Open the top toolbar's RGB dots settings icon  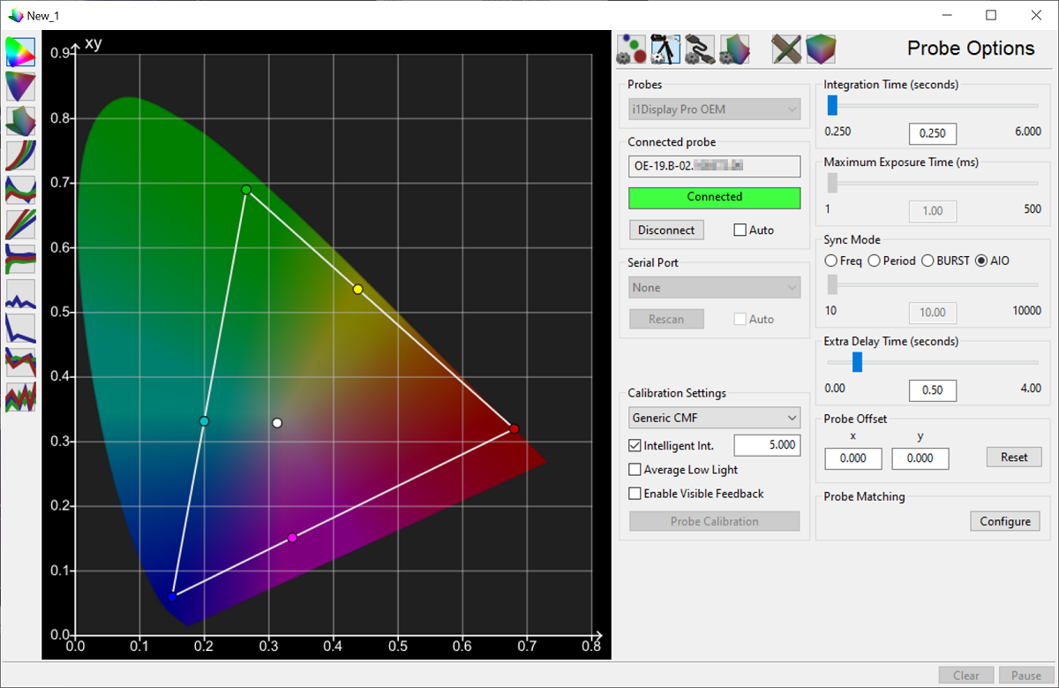[631, 49]
